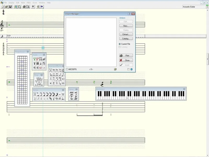
Task: Click the main window vertical scrollbar handle
Action: coord(207,59)
